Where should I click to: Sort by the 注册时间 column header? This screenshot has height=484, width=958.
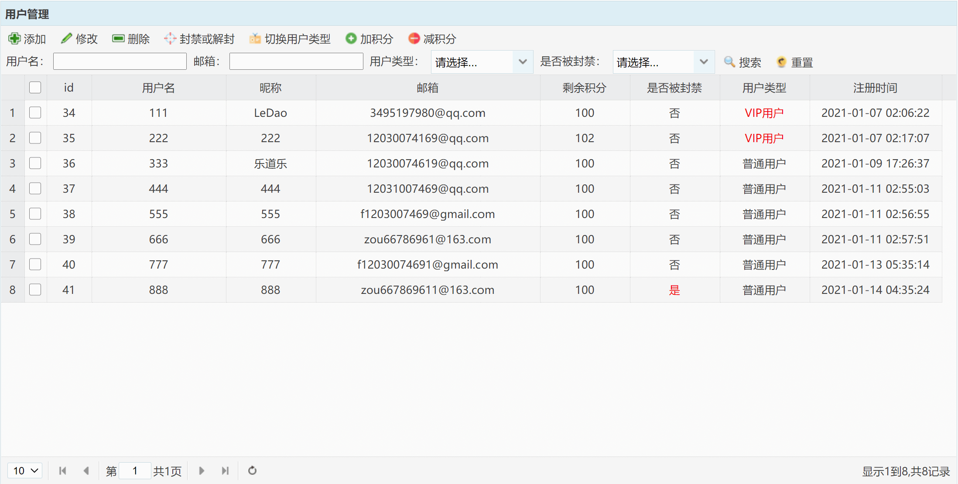(x=875, y=88)
